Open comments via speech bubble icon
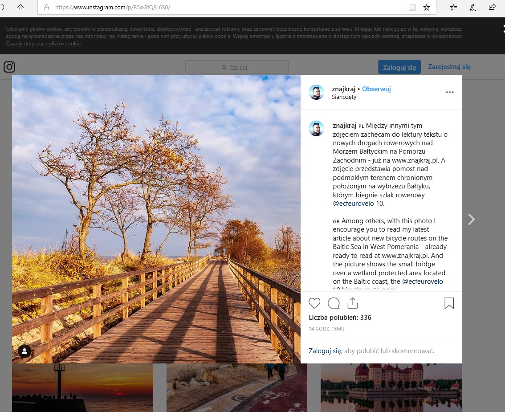 (x=334, y=303)
